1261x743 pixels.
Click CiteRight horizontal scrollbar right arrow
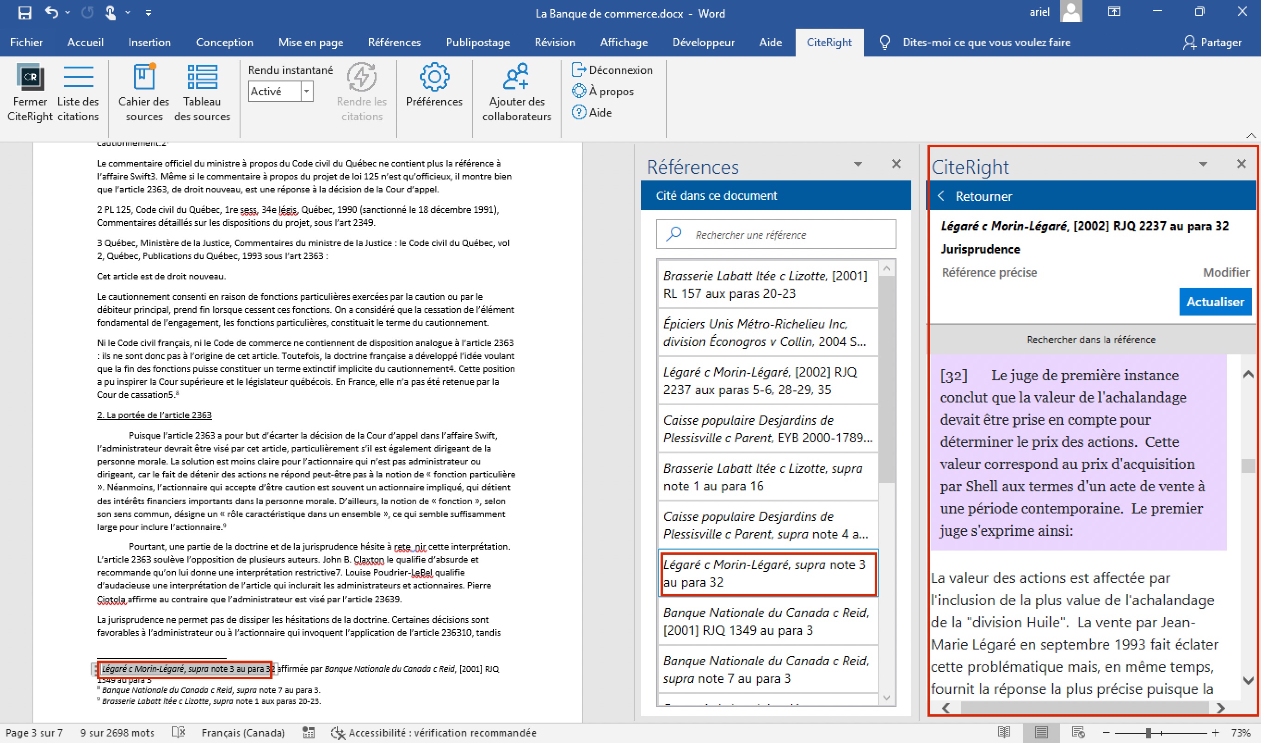click(1221, 708)
